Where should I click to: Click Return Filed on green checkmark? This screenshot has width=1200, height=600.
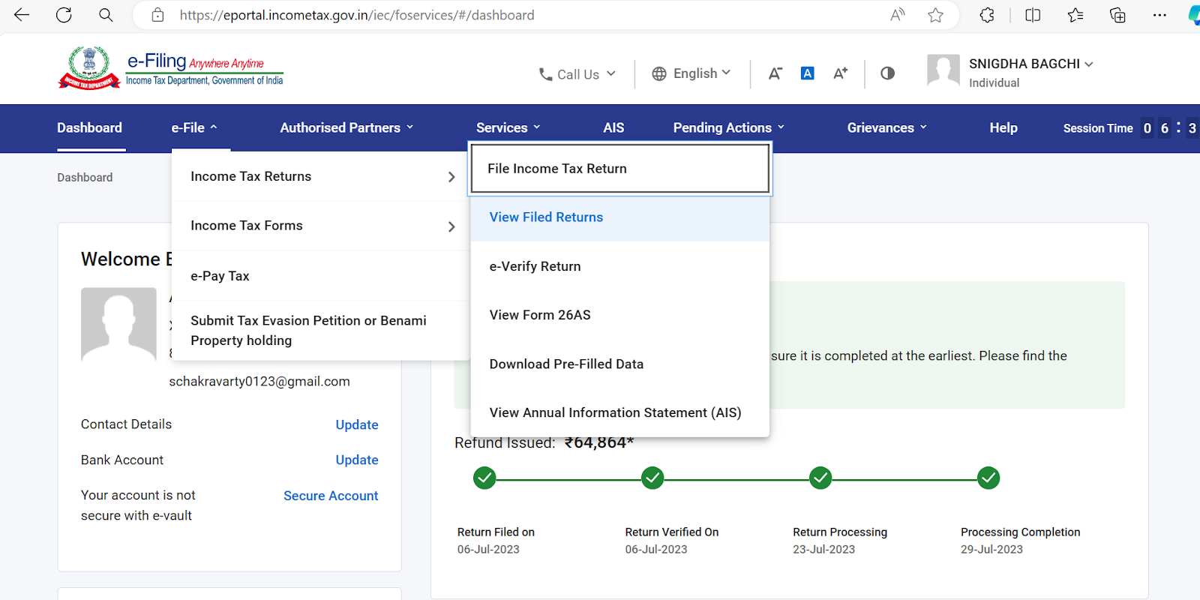click(x=484, y=478)
